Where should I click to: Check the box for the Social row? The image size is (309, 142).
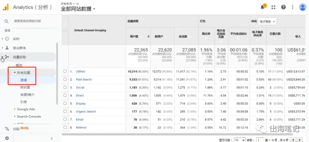pos(65,87)
